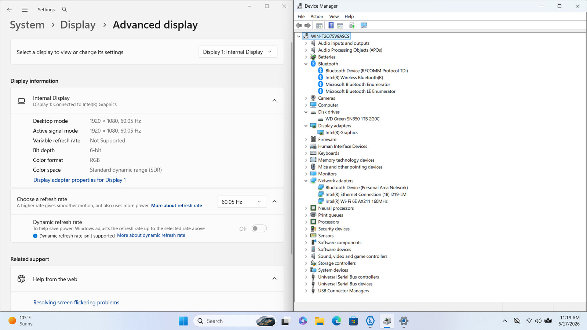Go to Display in Settings breadcrumb
Image resolution: width=587 pixels, height=330 pixels.
click(78, 25)
